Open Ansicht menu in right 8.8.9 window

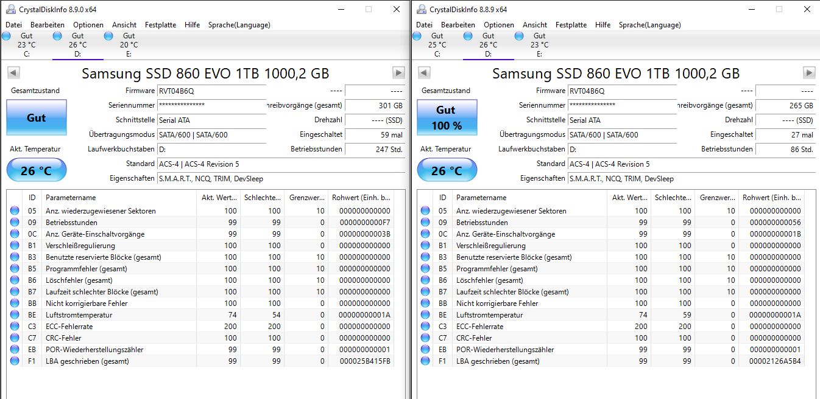[x=535, y=25]
